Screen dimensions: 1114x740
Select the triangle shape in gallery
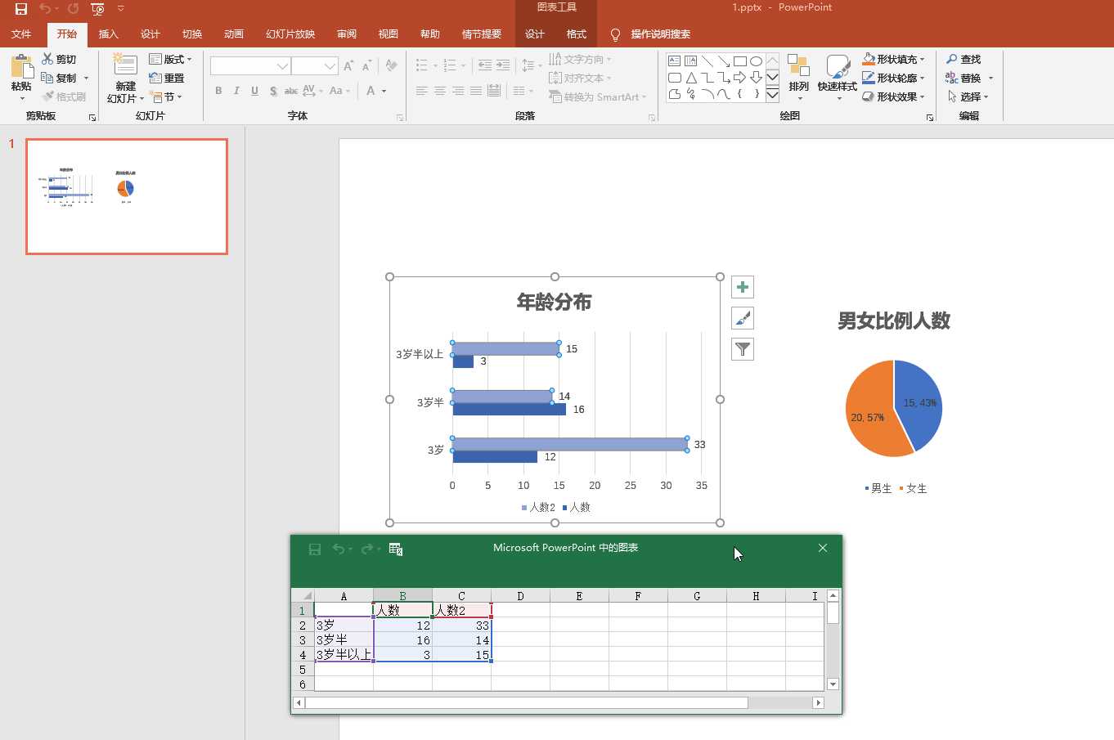pyautogui.click(x=690, y=78)
